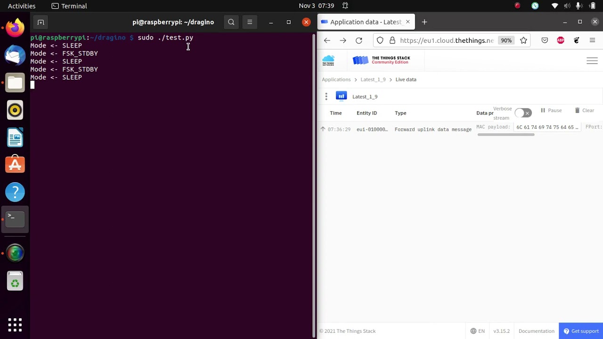Clear the live data events
The height and width of the screenshot is (339, 603).
click(584, 110)
